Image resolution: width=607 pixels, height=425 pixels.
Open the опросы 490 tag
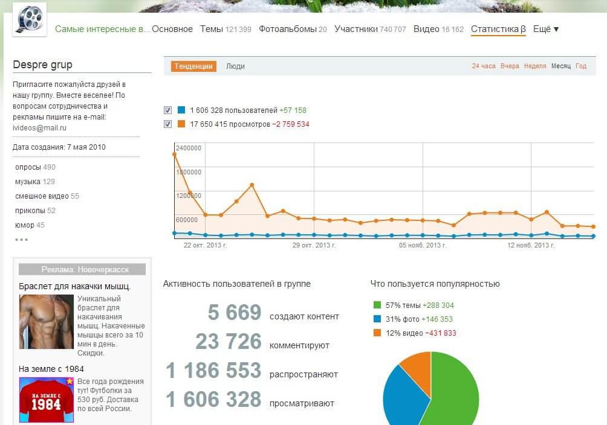pyautogui.click(x=35, y=167)
